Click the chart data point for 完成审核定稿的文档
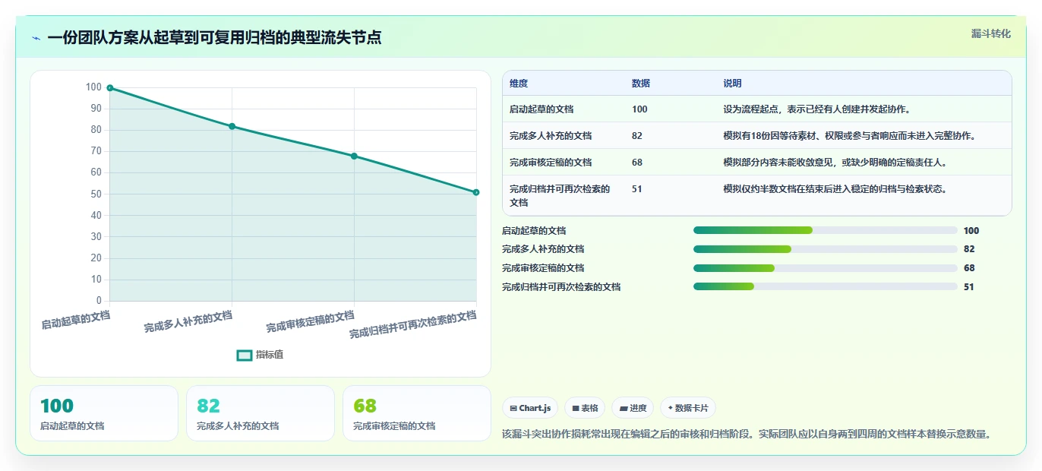Image resolution: width=1042 pixels, height=471 pixels. (x=354, y=156)
